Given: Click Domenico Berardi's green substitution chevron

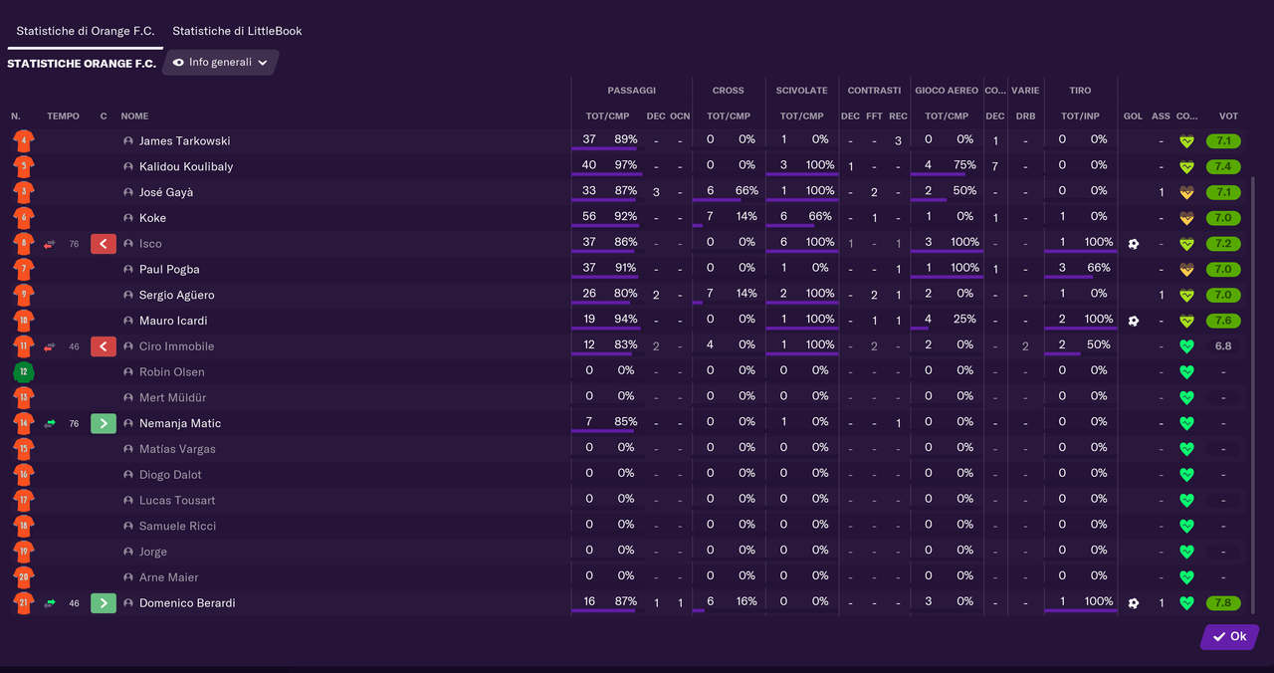Looking at the screenshot, I should [104, 603].
